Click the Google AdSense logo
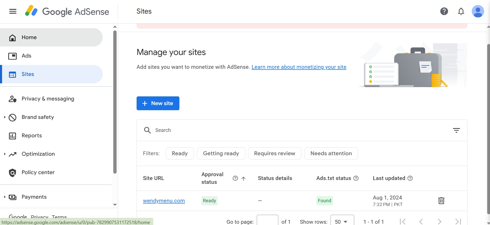Viewport: 490px width, 225px height. point(67,12)
